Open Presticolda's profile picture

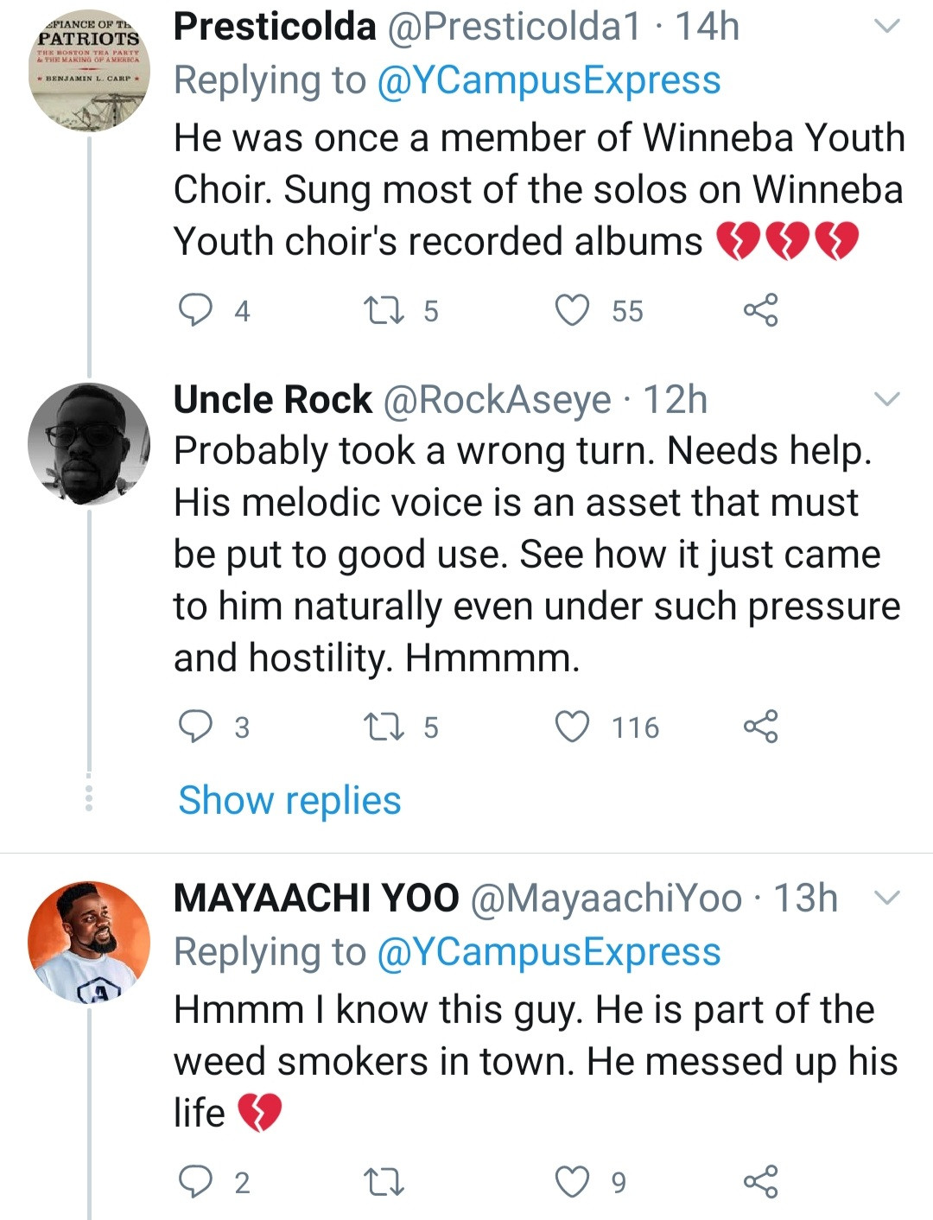click(x=89, y=71)
